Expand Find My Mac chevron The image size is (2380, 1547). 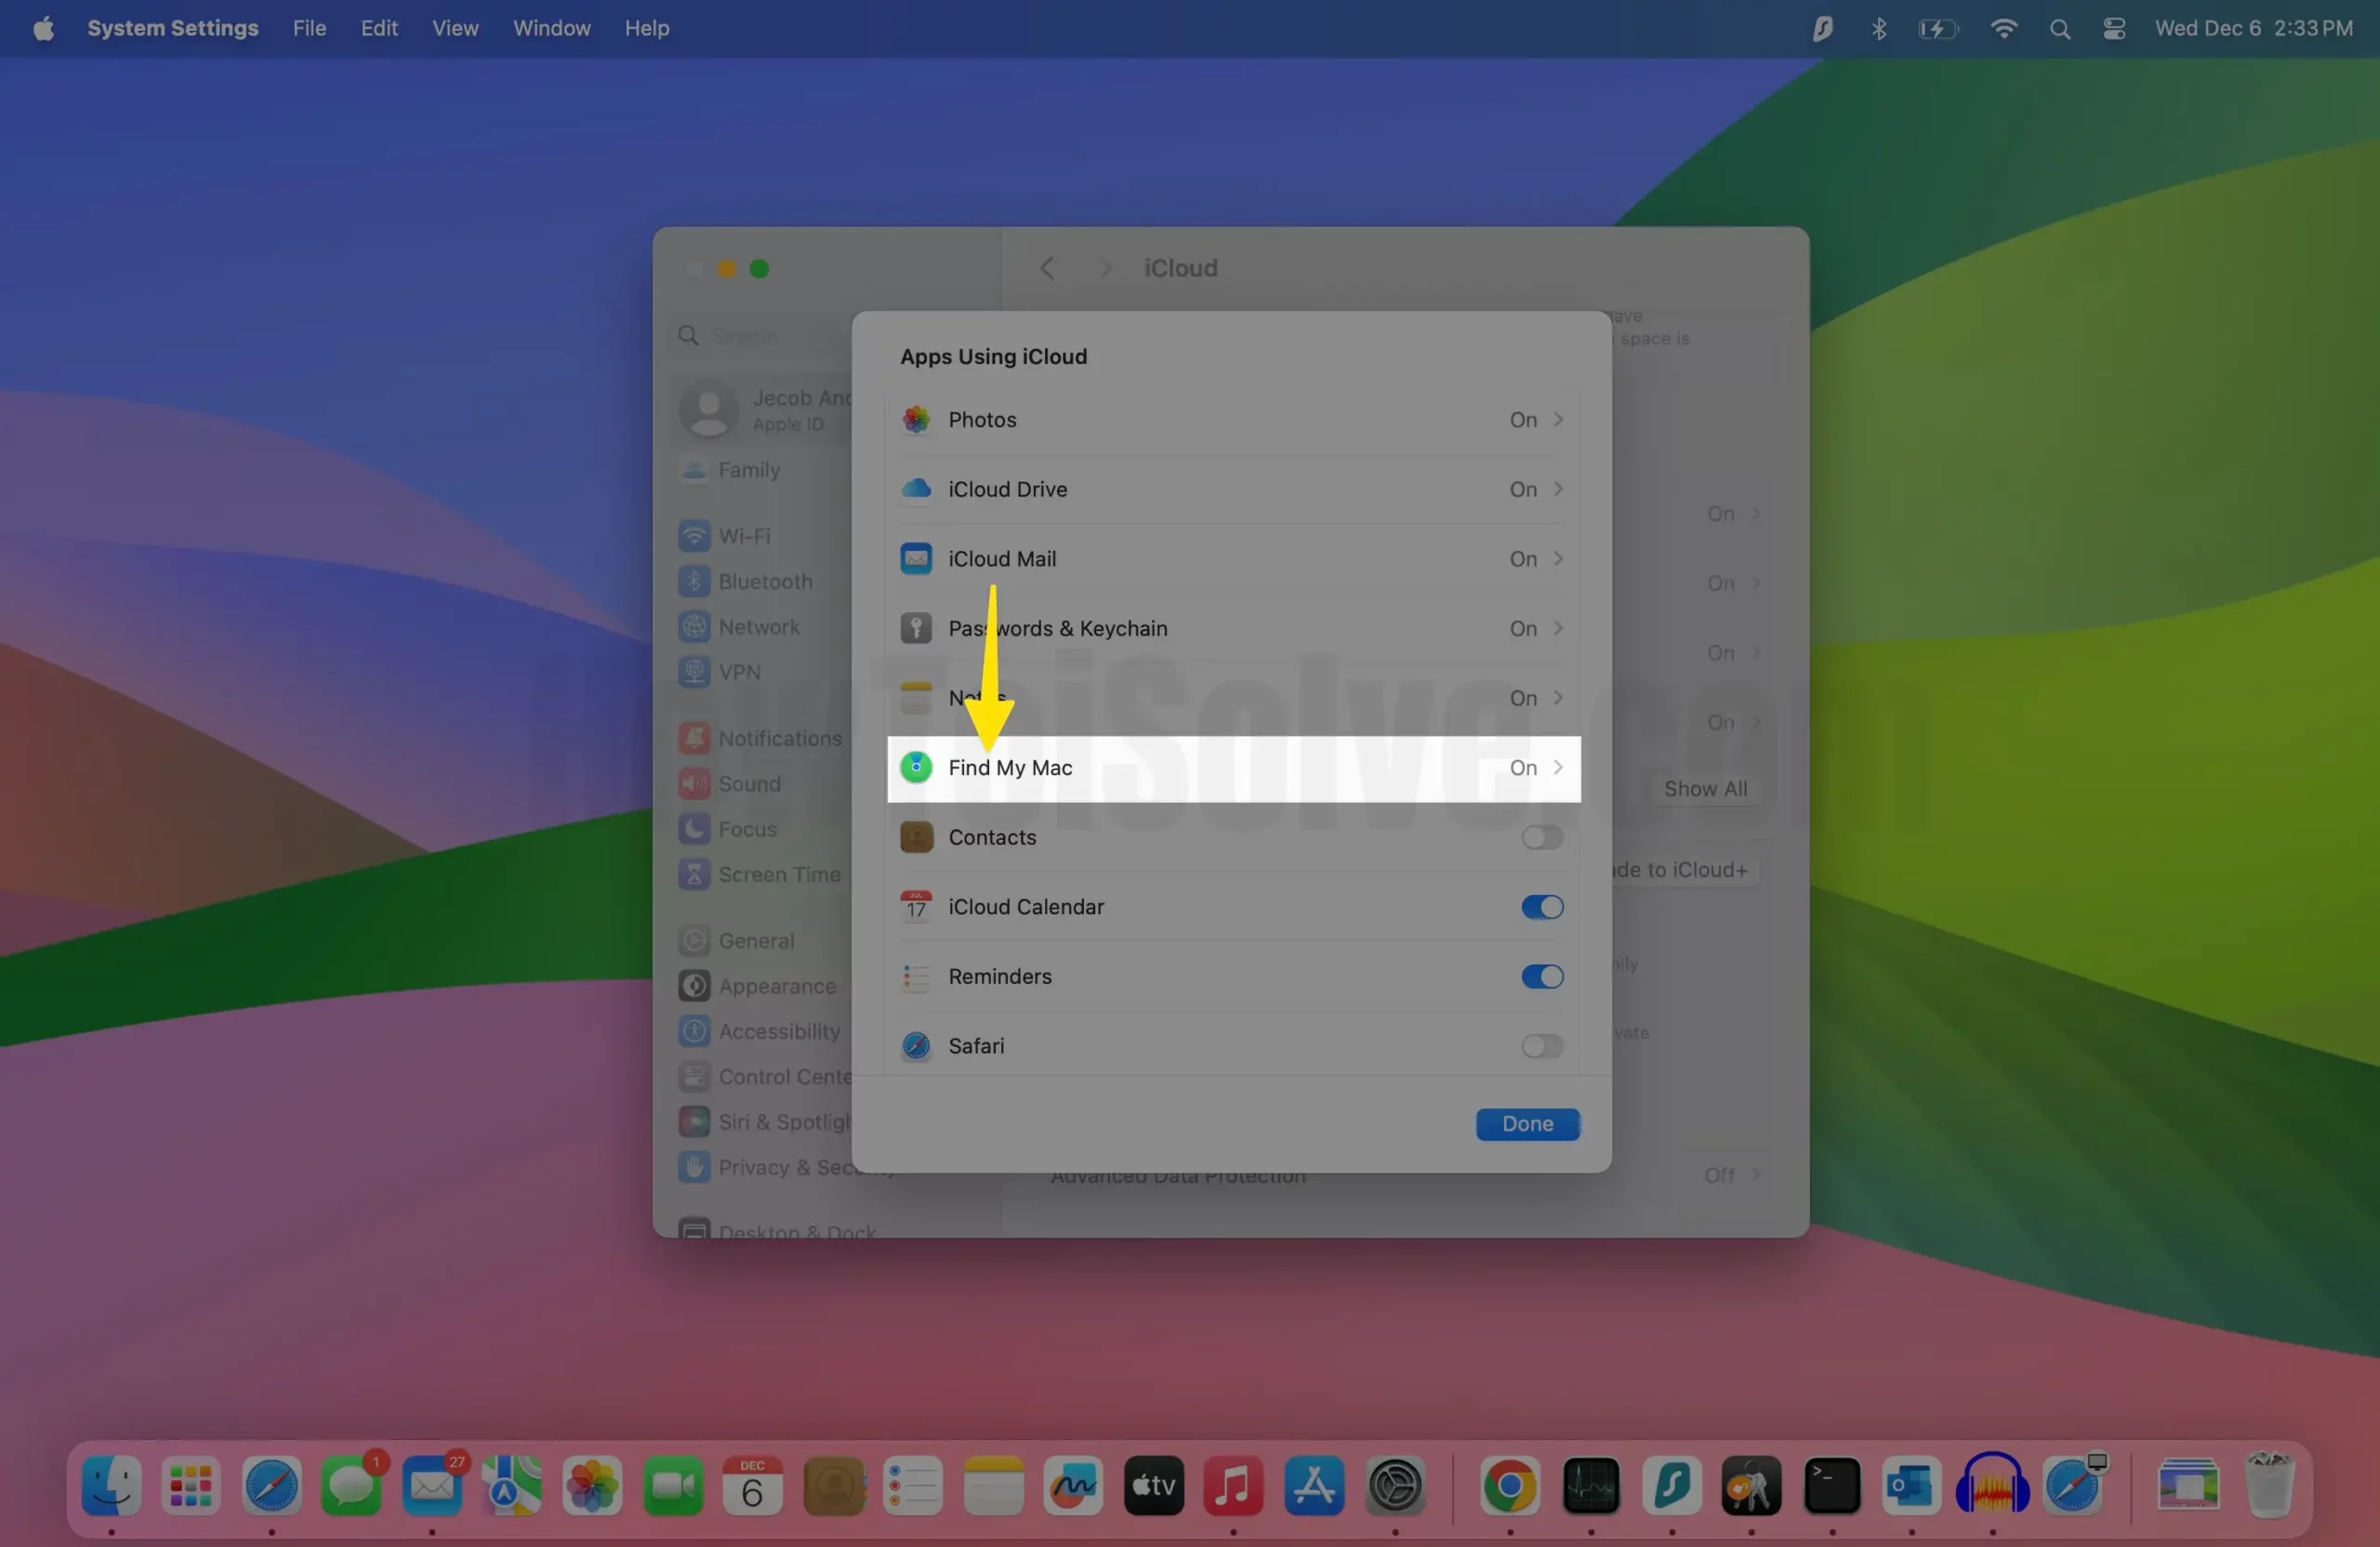click(x=1558, y=767)
